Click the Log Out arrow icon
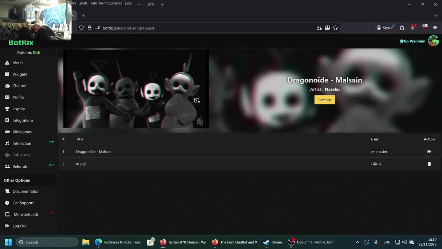 click(7, 226)
